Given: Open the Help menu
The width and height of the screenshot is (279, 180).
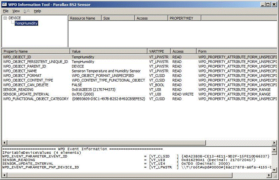Looking at the screenshot, I should click(x=37, y=11).
